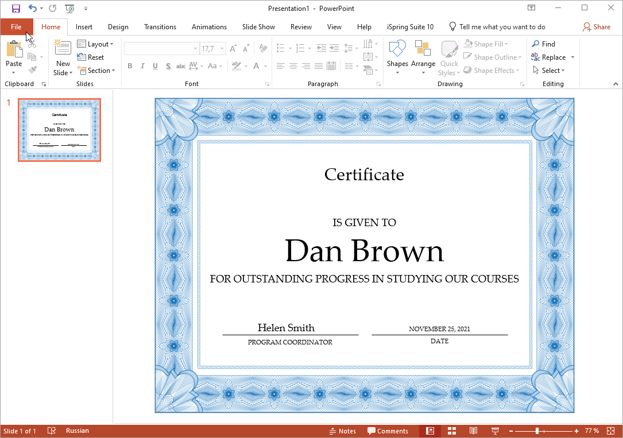
Task: Start slideshow from beginning icon in title bar
Action: (x=69, y=9)
